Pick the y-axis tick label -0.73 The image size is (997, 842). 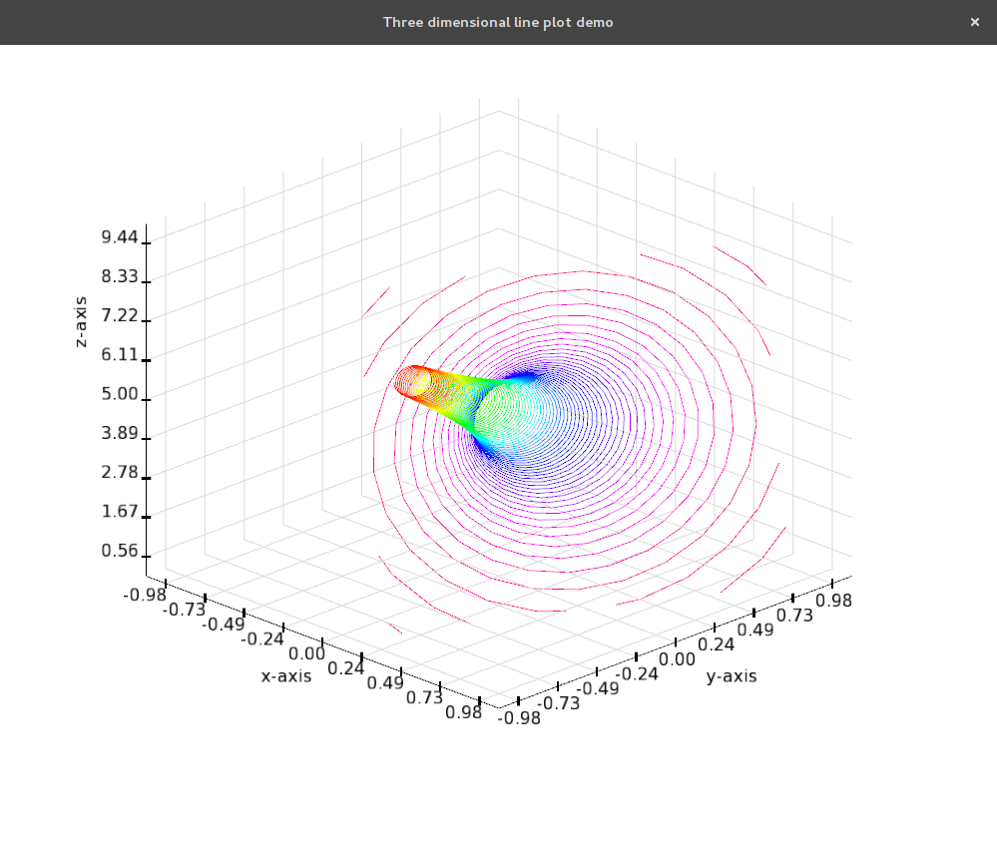tap(559, 703)
